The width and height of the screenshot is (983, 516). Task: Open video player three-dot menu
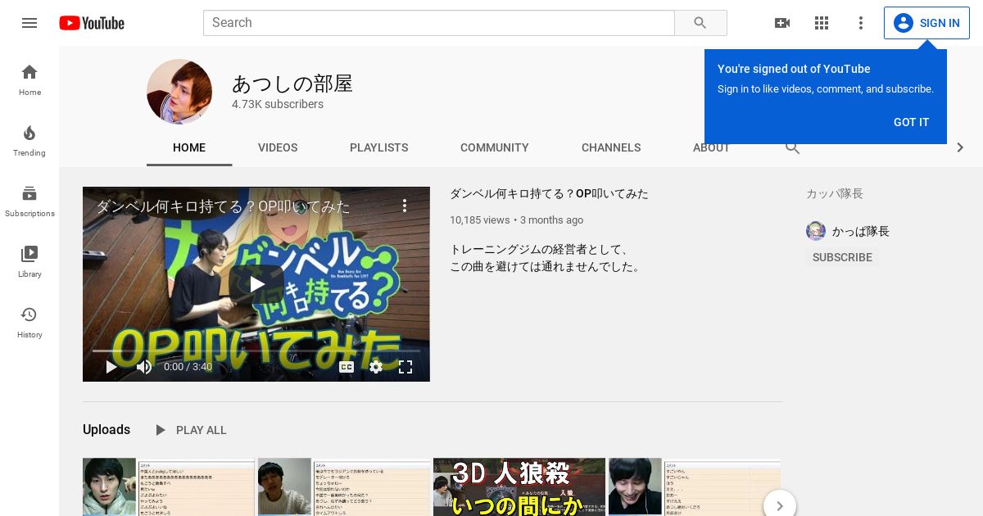(405, 206)
